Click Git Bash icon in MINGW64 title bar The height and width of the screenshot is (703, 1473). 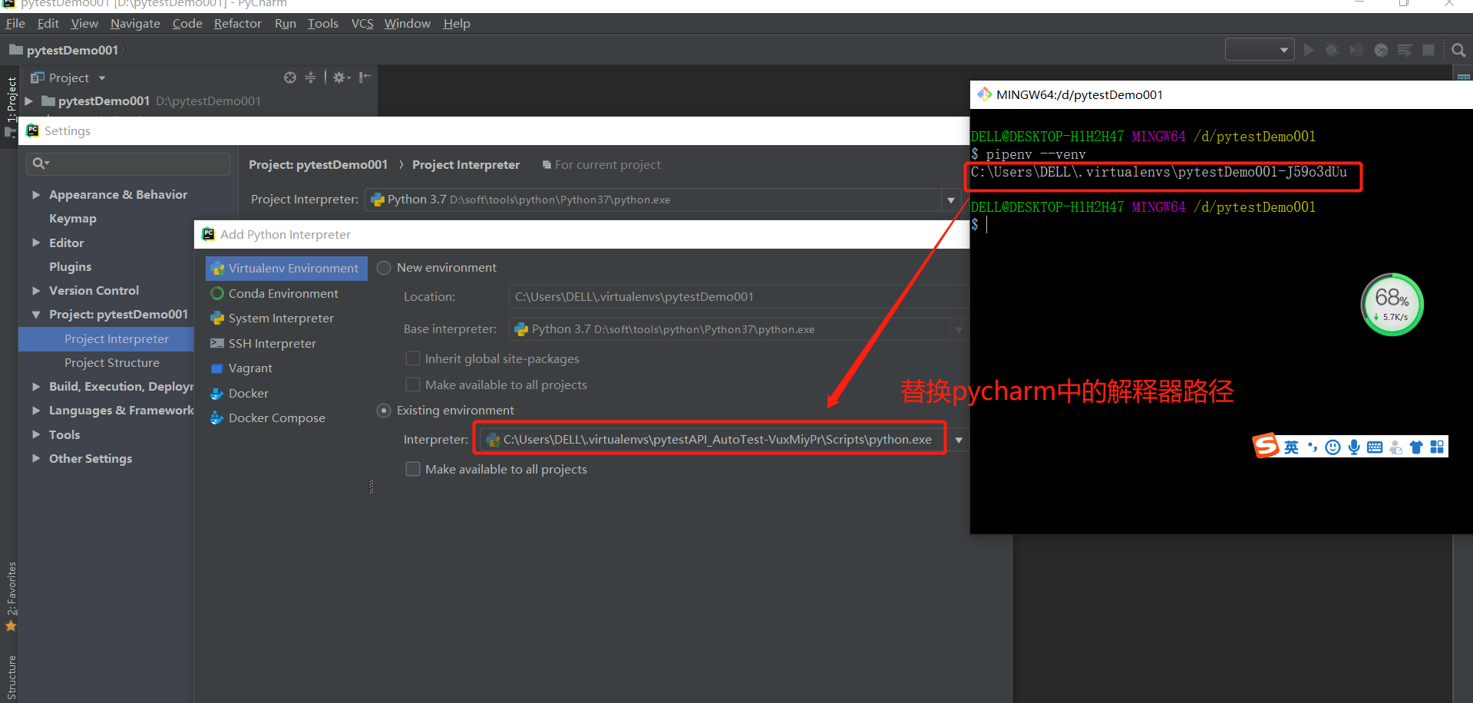984,94
